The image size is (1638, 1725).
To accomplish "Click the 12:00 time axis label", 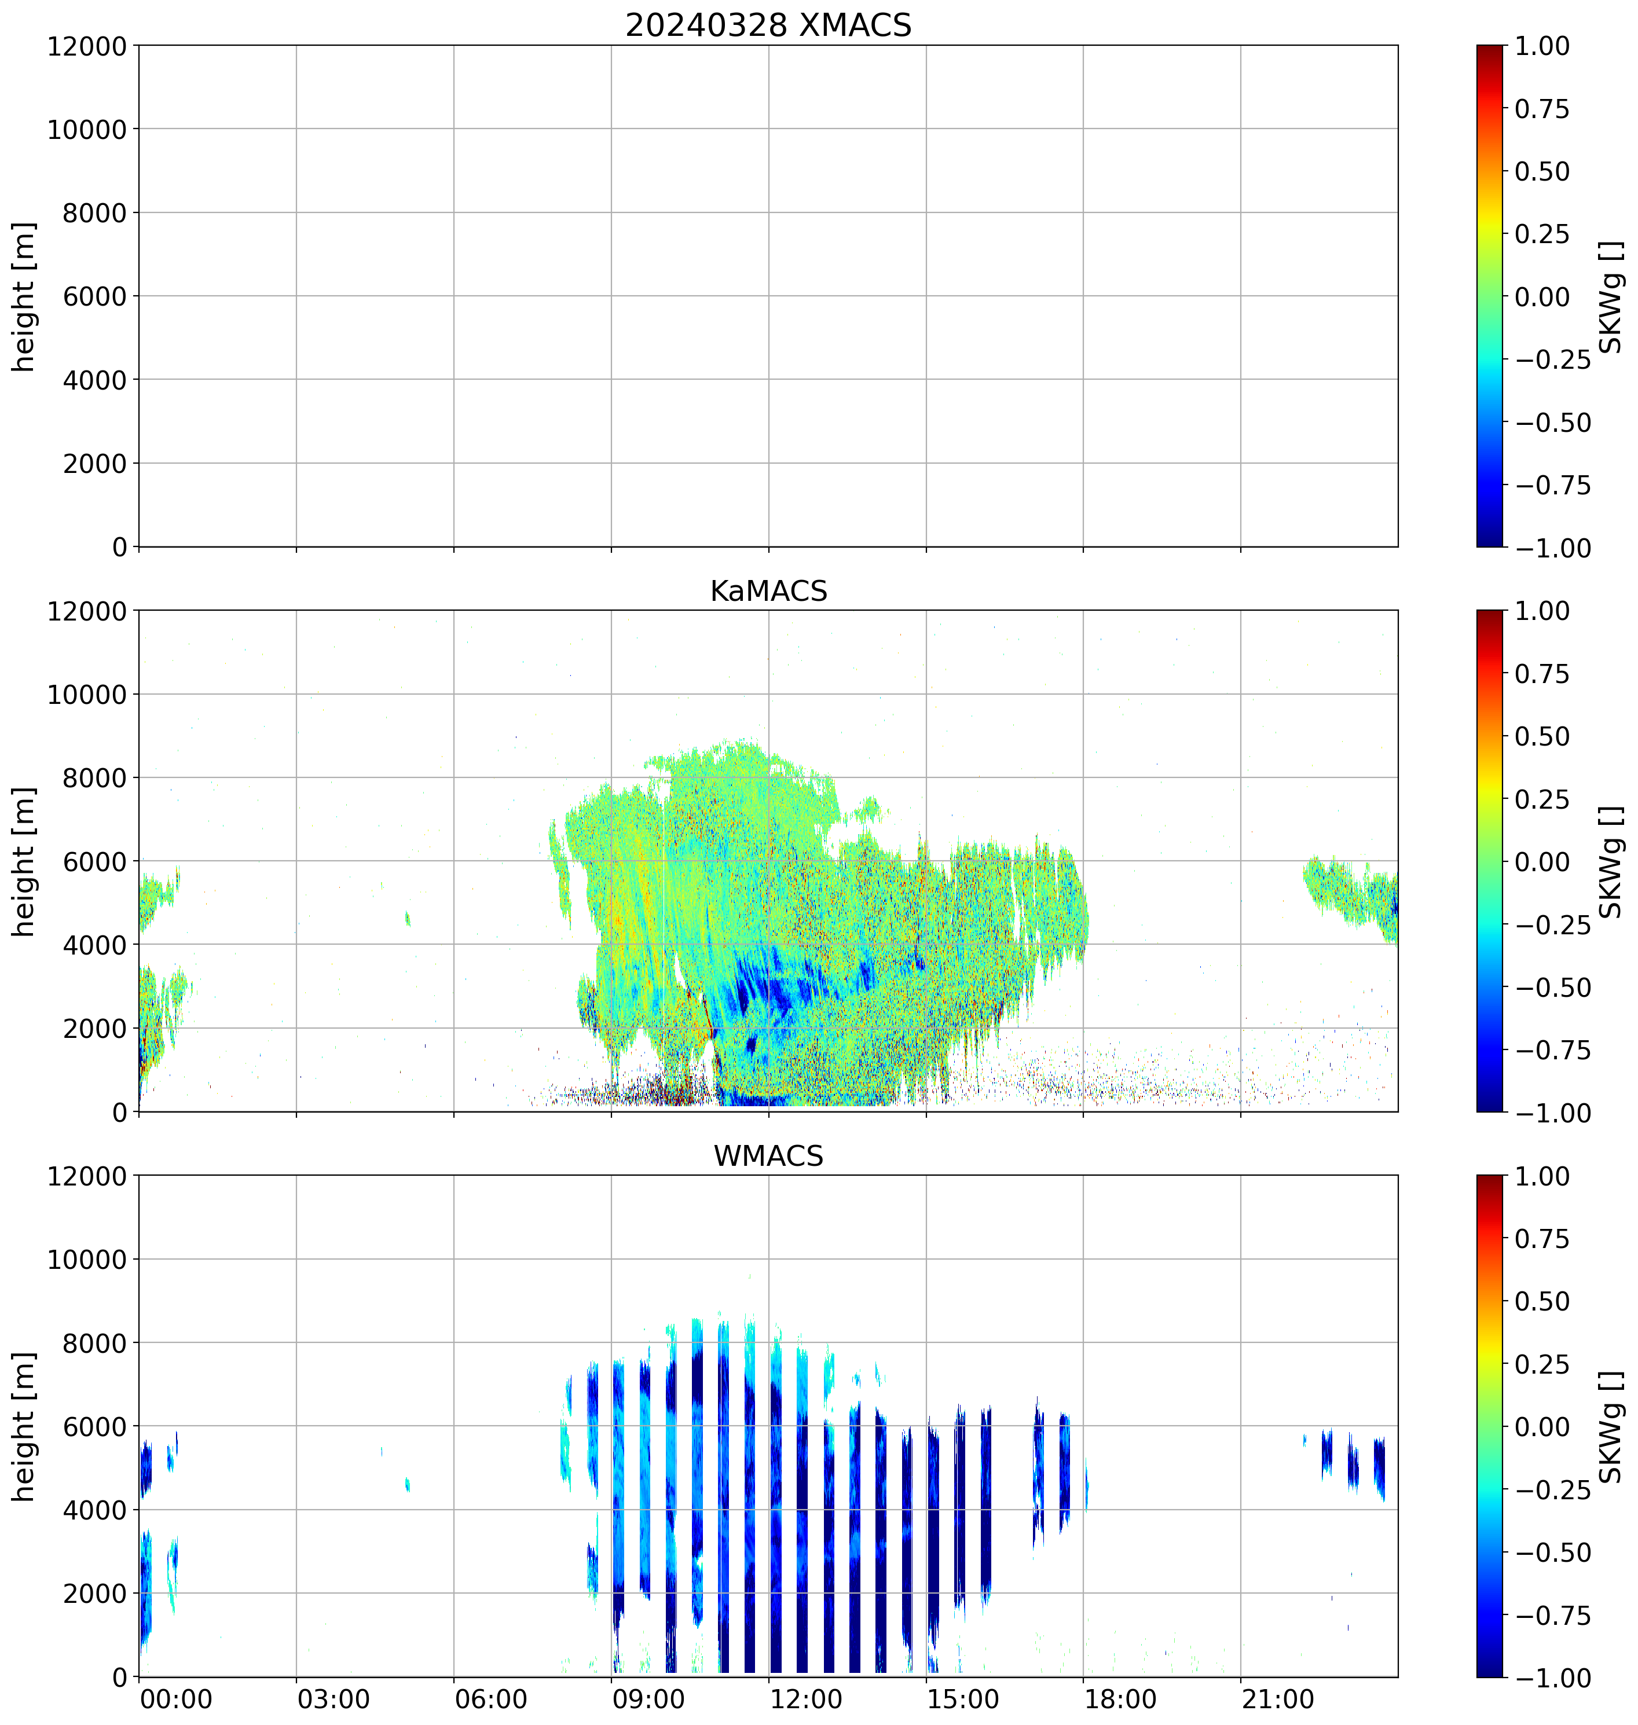I will (806, 1700).
